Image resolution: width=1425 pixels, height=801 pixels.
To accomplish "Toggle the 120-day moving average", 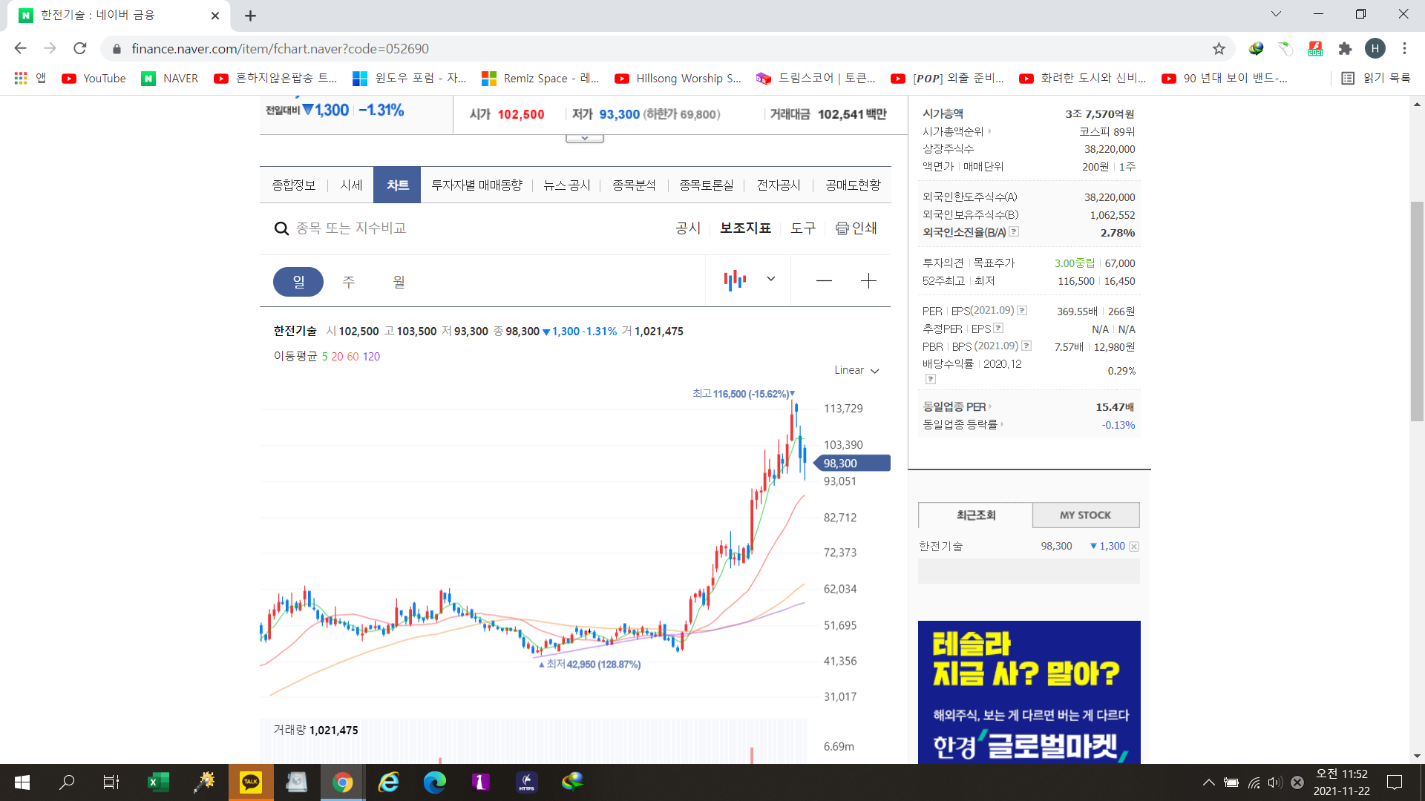I will (x=371, y=357).
